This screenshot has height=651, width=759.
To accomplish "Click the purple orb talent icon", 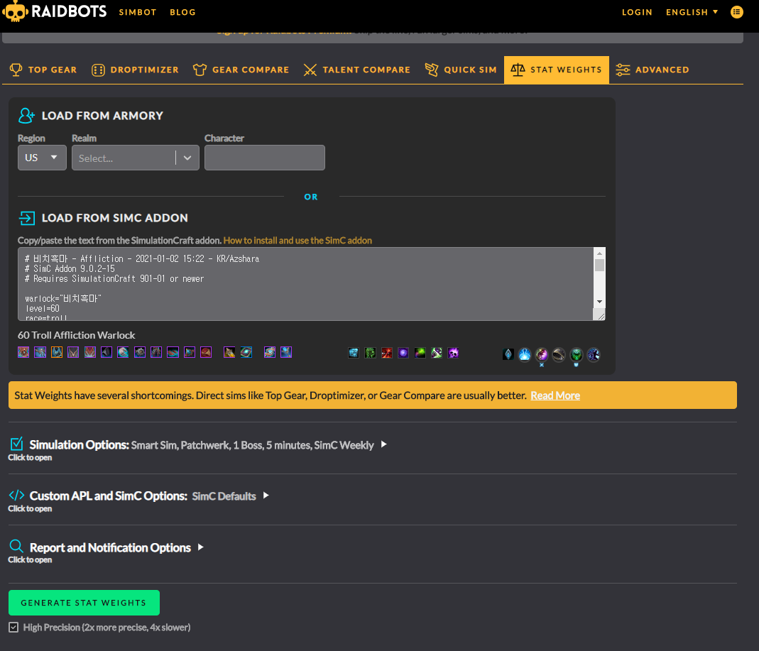I will (403, 353).
